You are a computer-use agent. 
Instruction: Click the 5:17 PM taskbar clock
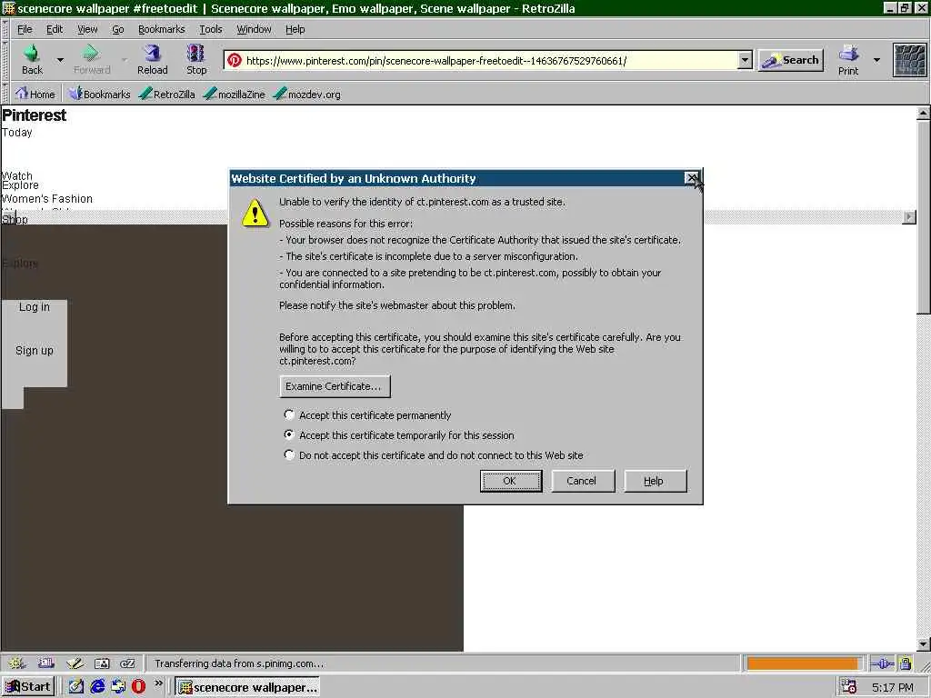pyautogui.click(x=893, y=687)
